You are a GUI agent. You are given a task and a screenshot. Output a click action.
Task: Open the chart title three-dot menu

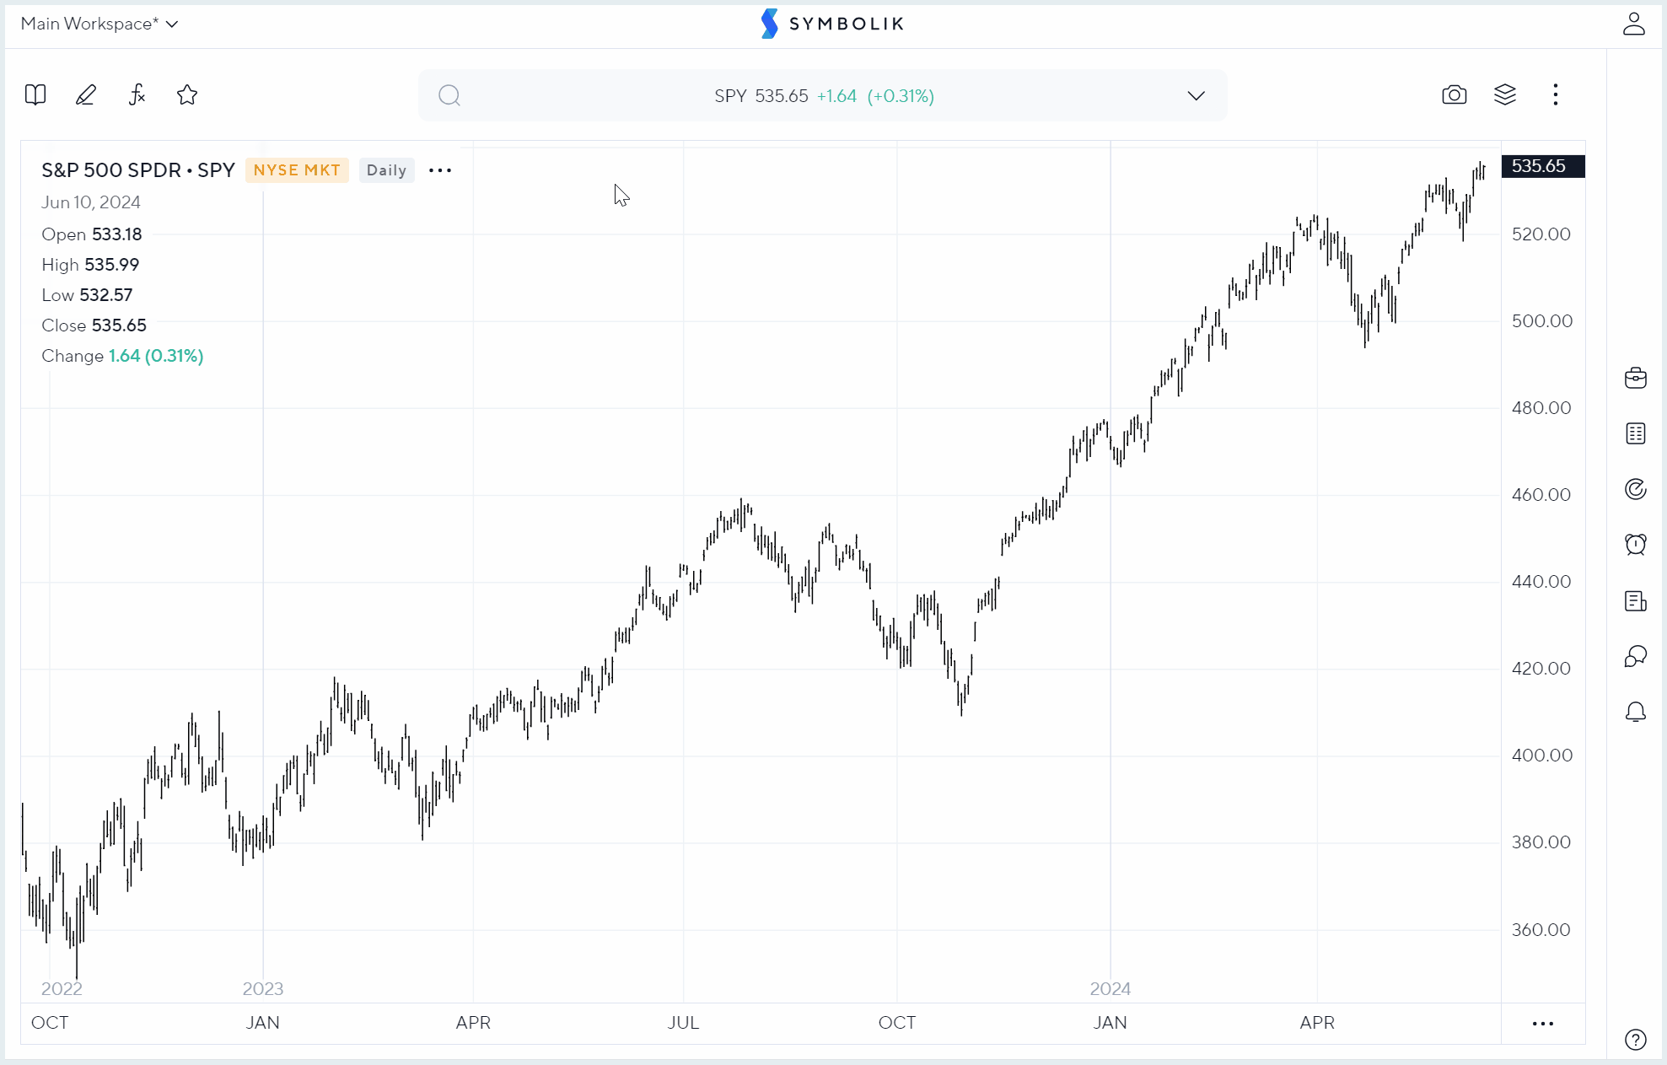[x=440, y=170]
